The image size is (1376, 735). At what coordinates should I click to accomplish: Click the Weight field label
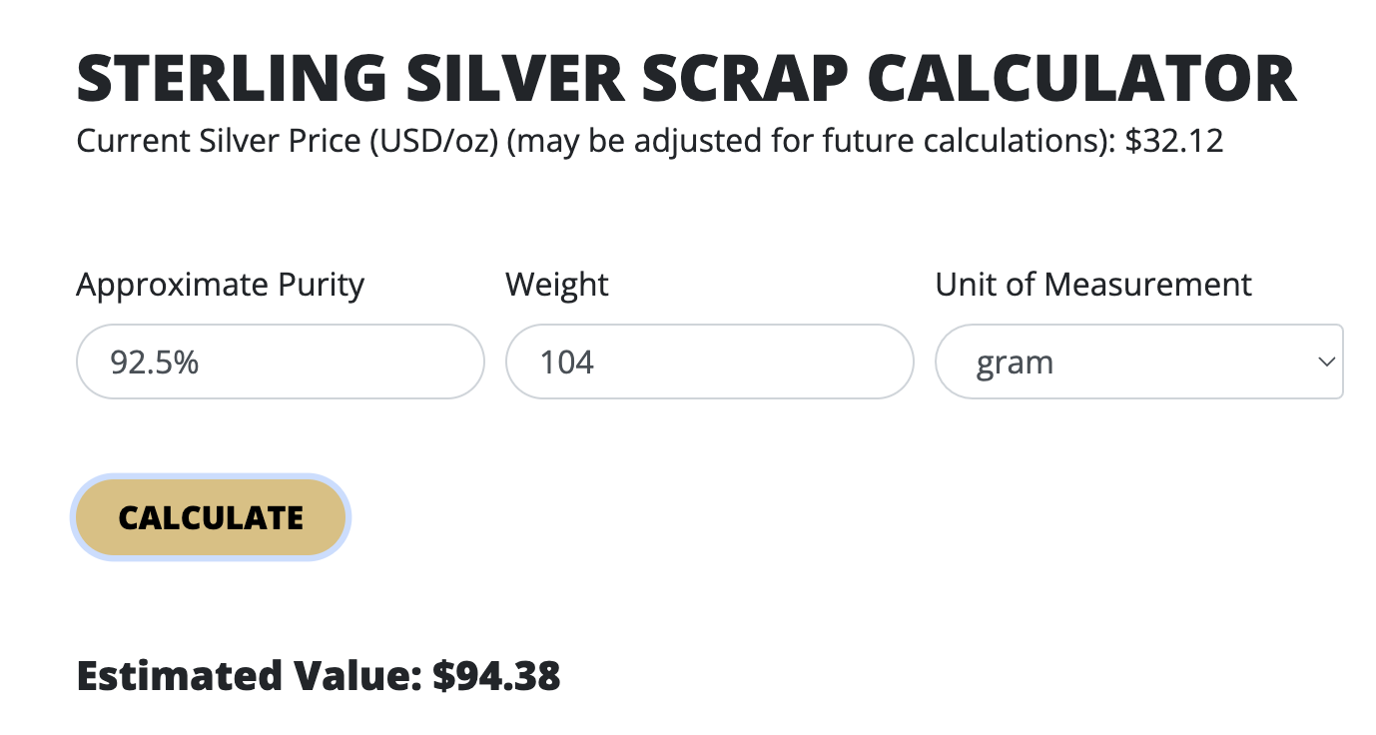pyautogui.click(x=557, y=285)
